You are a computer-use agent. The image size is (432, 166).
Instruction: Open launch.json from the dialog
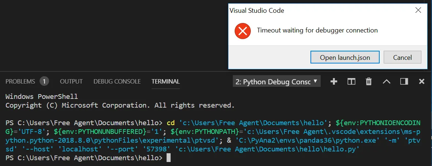click(x=345, y=57)
